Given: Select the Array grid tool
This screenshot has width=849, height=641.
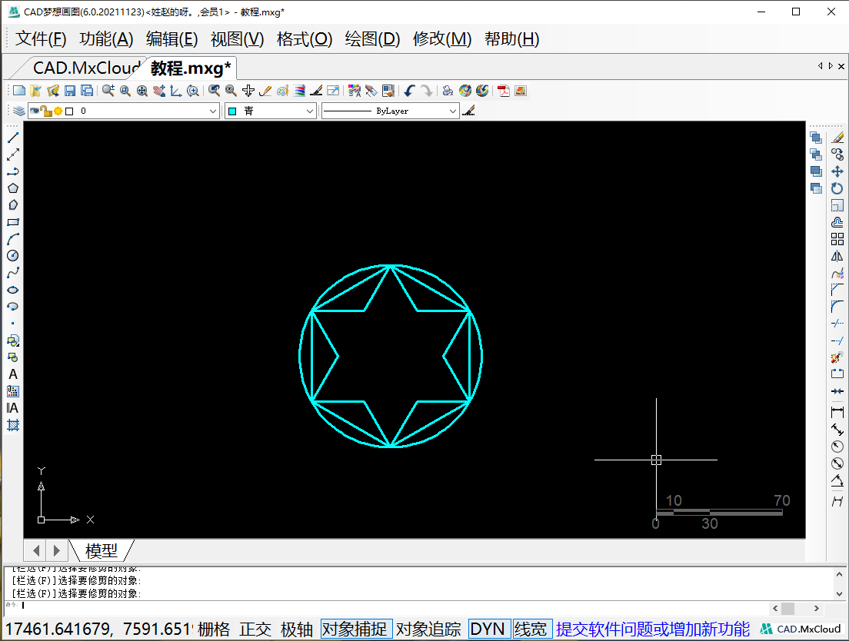Looking at the screenshot, I should [x=837, y=239].
